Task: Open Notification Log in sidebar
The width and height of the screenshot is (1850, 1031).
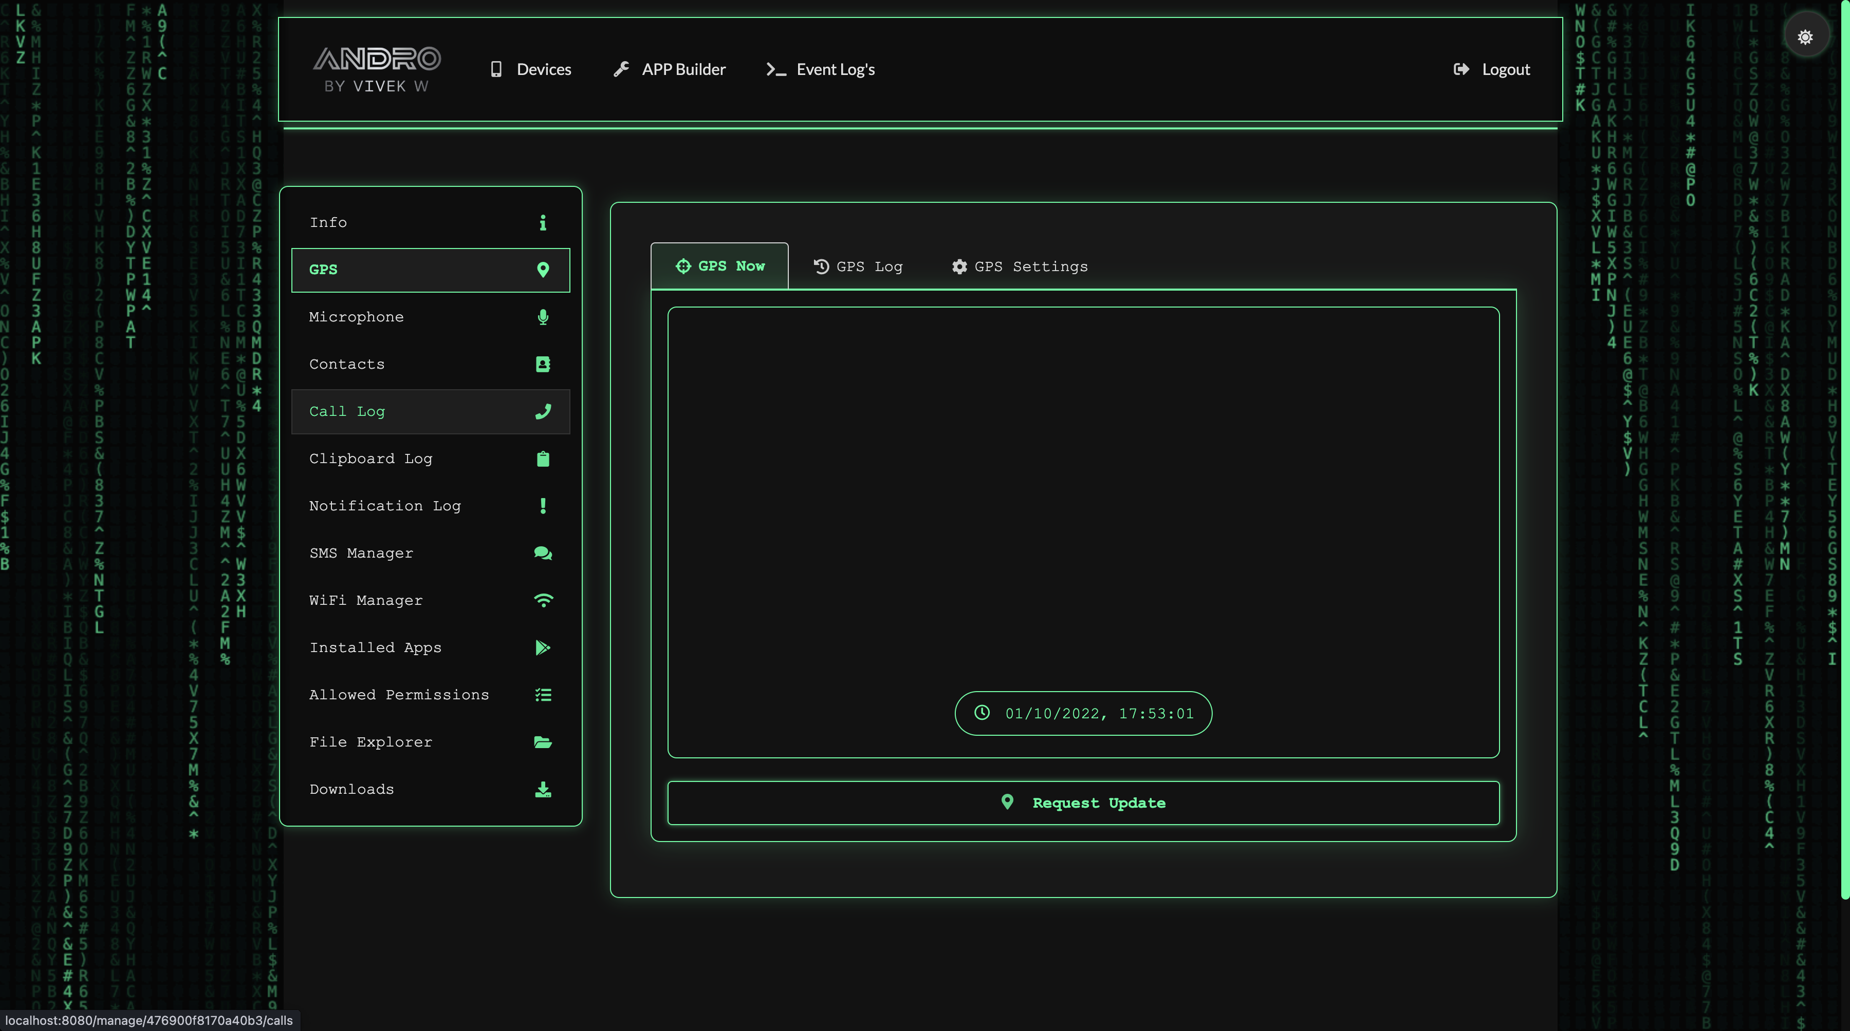Action: click(385, 507)
